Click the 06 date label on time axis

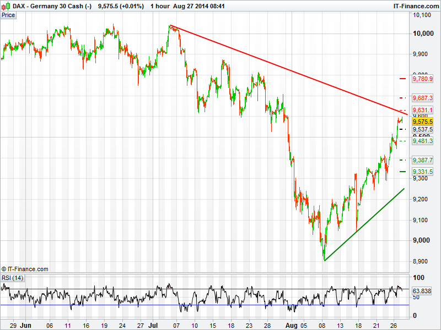click(50, 326)
